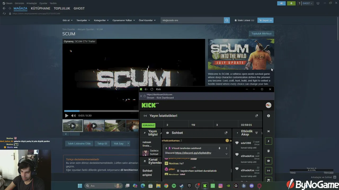This screenshot has height=190, width=339.
Task: Open the GHOST account dropdown
Action: (307, 3)
